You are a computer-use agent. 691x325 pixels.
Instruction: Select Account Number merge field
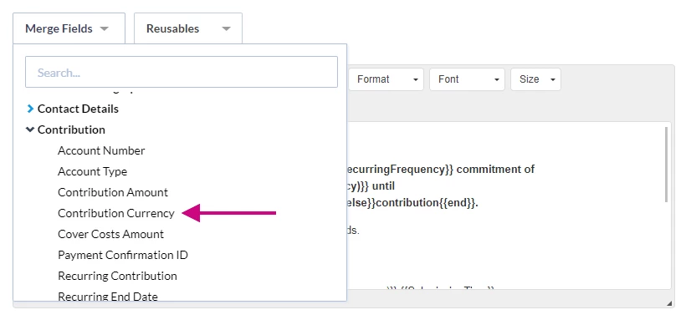[x=101, y=150]
